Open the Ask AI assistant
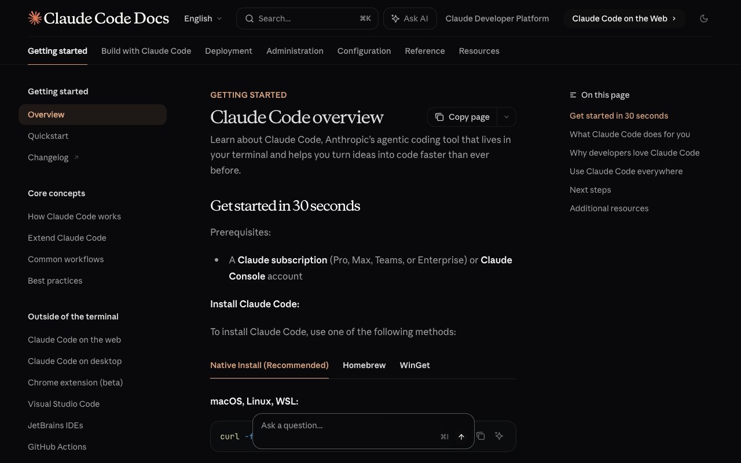This screenshot has width=741, height=463. pos(410,18)
